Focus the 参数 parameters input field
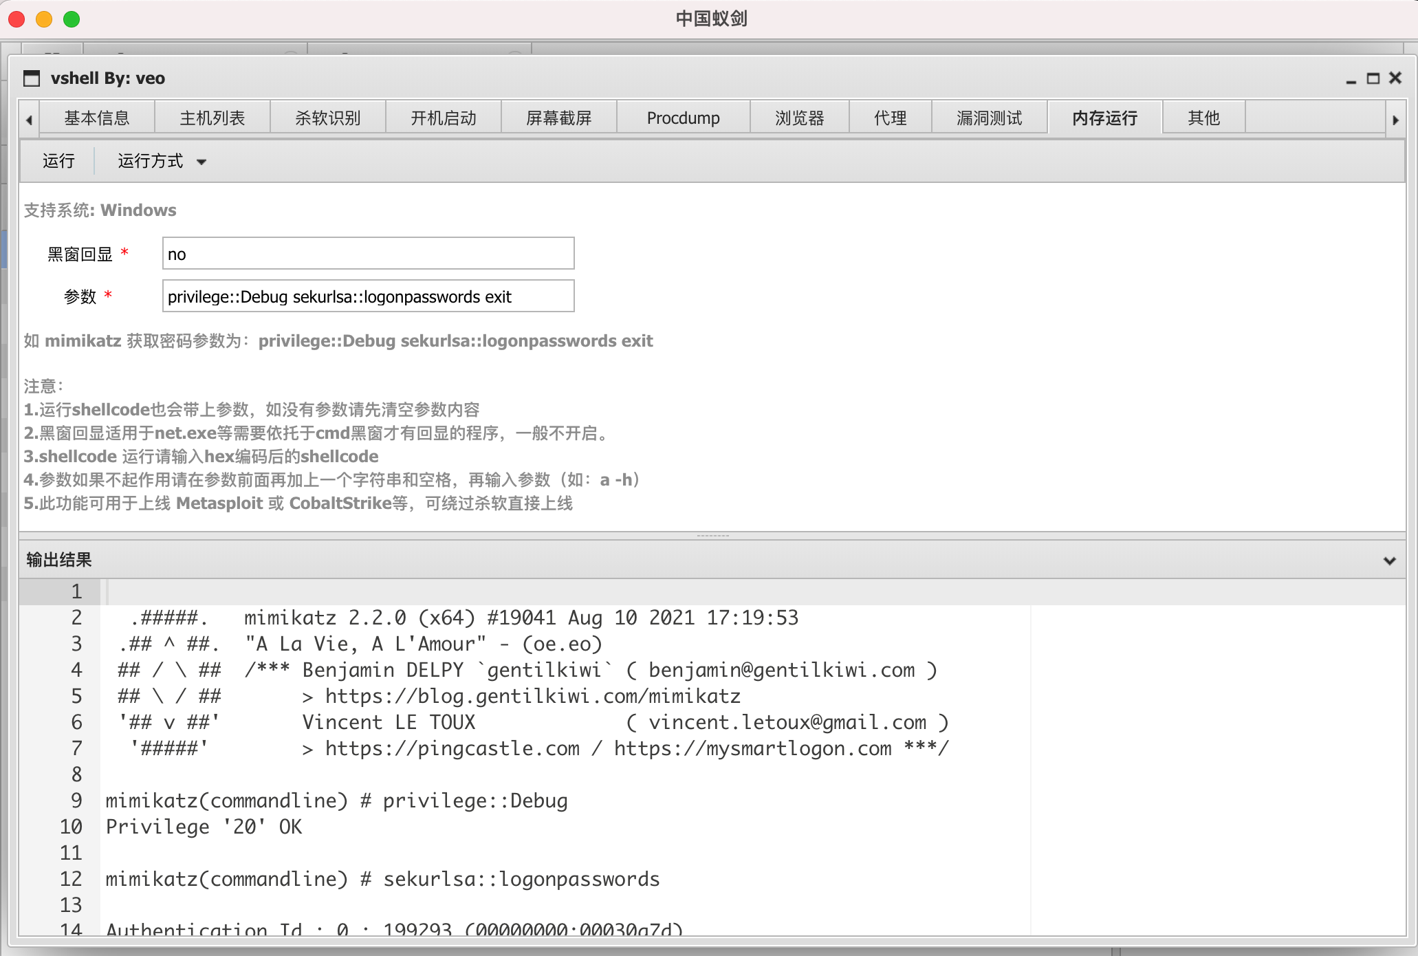The height and width of the screenshot is (956, 1418). coord(368,296)
